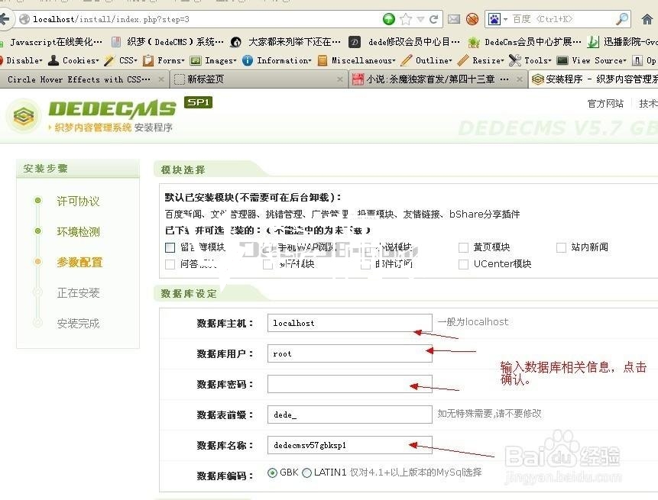Open the Disable web developer menu
The width and height of the screenshot is (658, 500).
(22, 60)
